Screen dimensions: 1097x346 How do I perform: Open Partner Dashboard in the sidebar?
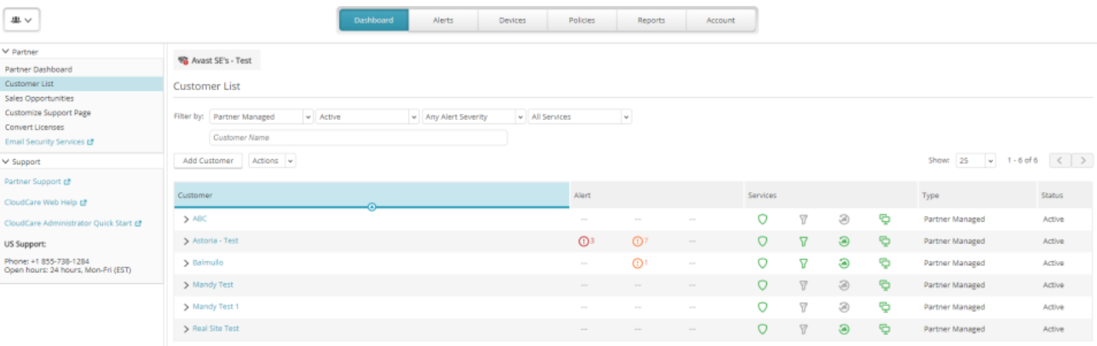point(38,69)
